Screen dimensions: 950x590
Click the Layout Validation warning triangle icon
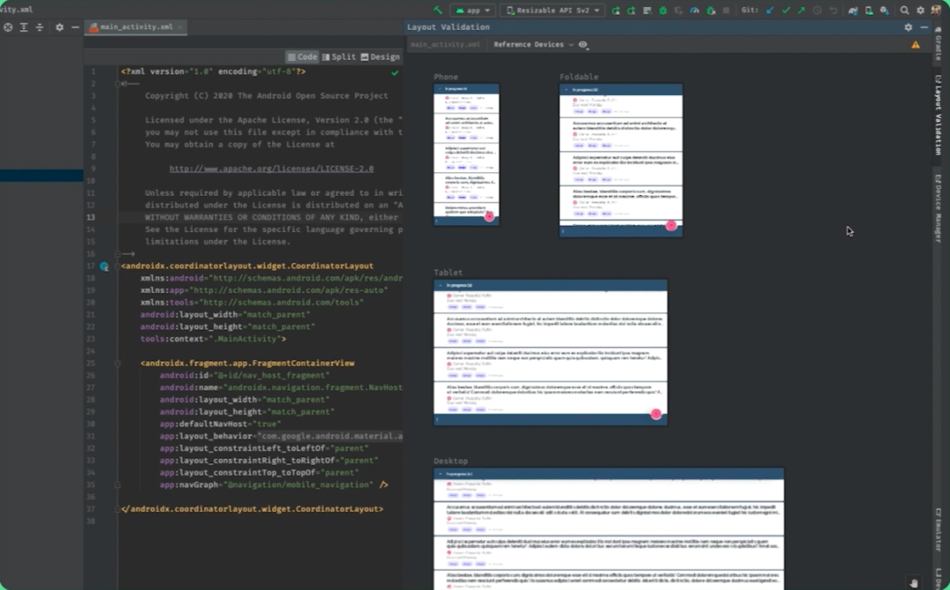(x=916, y=44)
